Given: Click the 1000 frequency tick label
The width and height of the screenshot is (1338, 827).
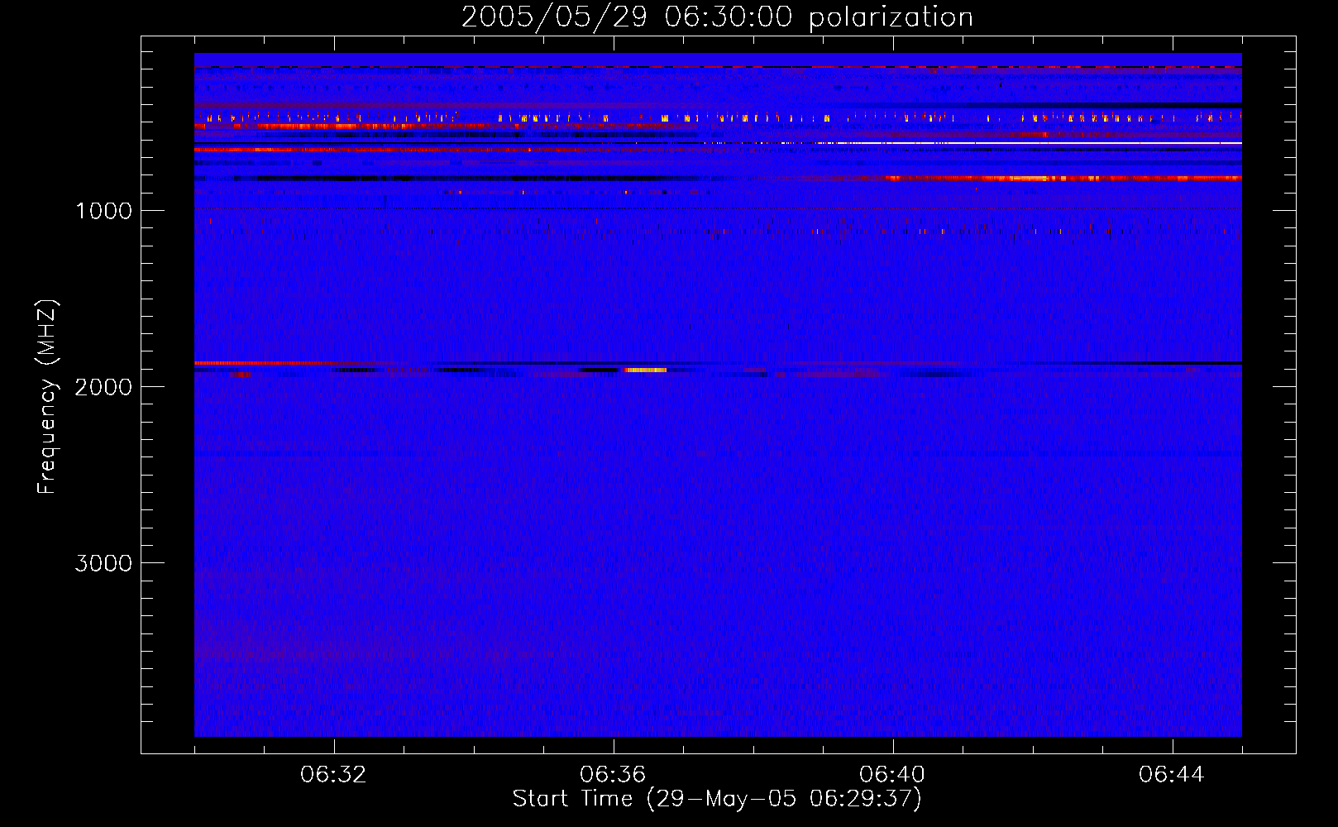Looking at the screenshot, I should (103, 211).
